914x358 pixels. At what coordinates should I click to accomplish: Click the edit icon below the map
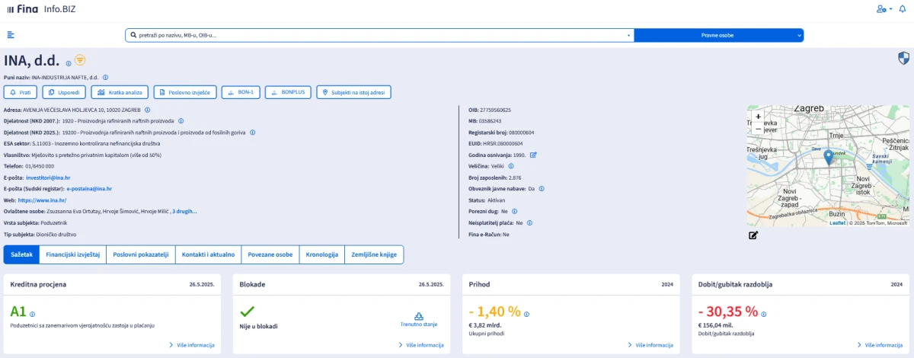[753, 235]
